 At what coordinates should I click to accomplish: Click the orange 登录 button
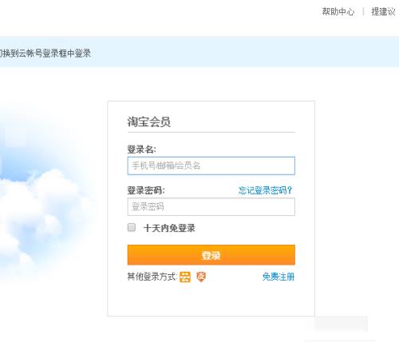point(211,255)
